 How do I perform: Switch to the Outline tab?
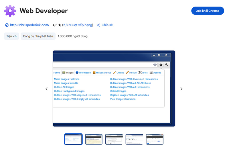[119, 73]
